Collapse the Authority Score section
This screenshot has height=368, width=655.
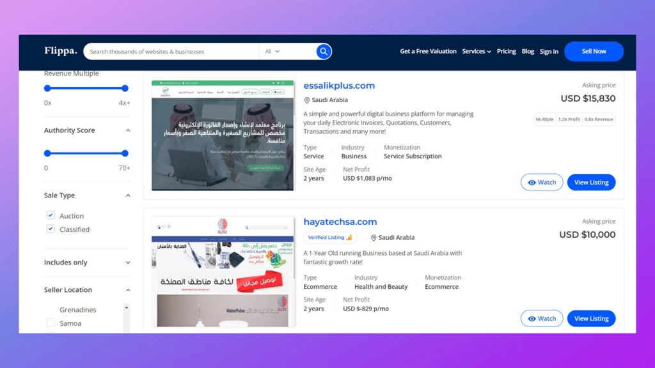point(128,130)
